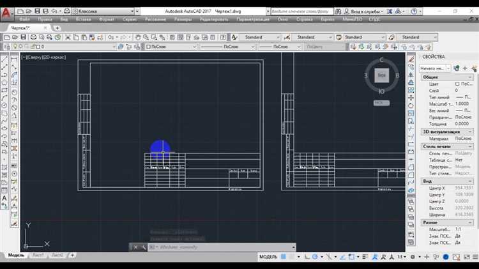Screen dimensions: 479x269
Task: Click the AutoCAD application menu logo
Action: [x=8, y=13]
